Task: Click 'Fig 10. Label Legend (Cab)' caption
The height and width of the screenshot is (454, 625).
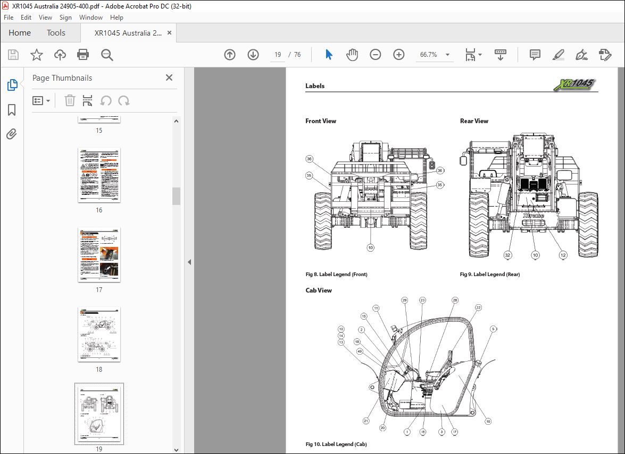Action: click(336, 444)
